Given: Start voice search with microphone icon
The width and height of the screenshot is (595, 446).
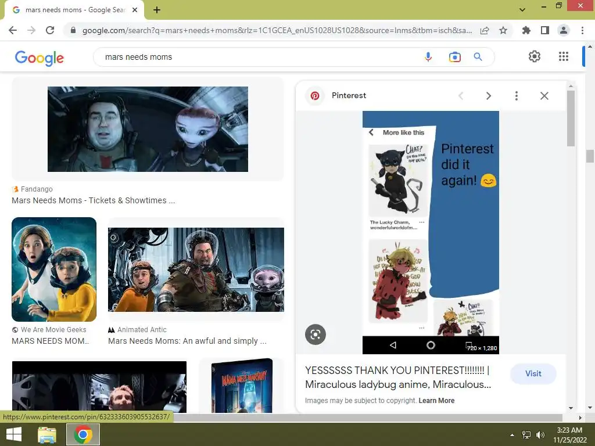Looking at the screenshot, I should coord(428,57).
